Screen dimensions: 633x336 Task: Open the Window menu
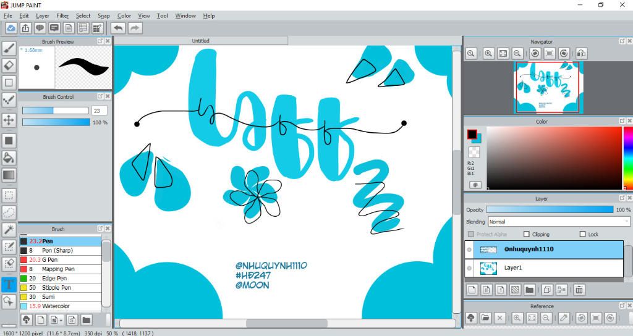185,15
